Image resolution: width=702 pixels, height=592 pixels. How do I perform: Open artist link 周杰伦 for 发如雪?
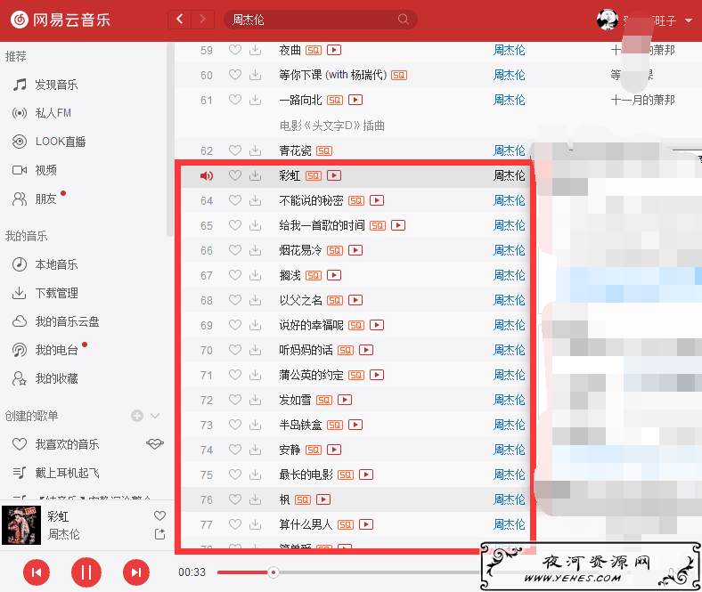pos(509,400)
